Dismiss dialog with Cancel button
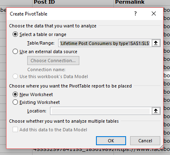This screenshot has width=170, height=155. coord(145,141)
